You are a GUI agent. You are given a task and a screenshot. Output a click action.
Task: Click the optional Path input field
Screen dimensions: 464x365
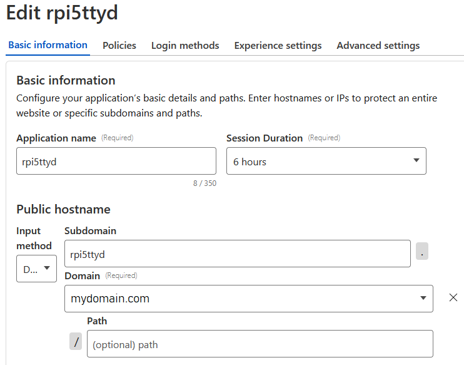[x=260, y=344]
